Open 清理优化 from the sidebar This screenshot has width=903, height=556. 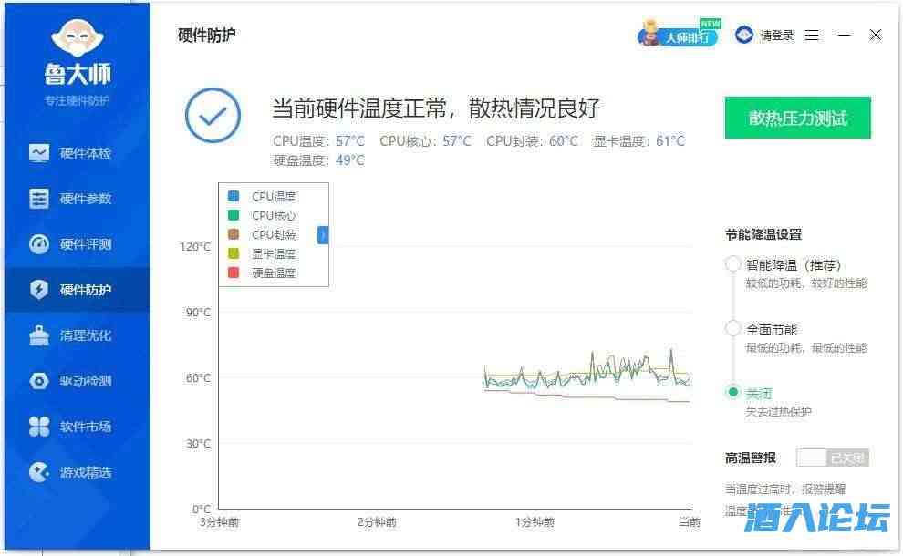[x=78, y=335]
